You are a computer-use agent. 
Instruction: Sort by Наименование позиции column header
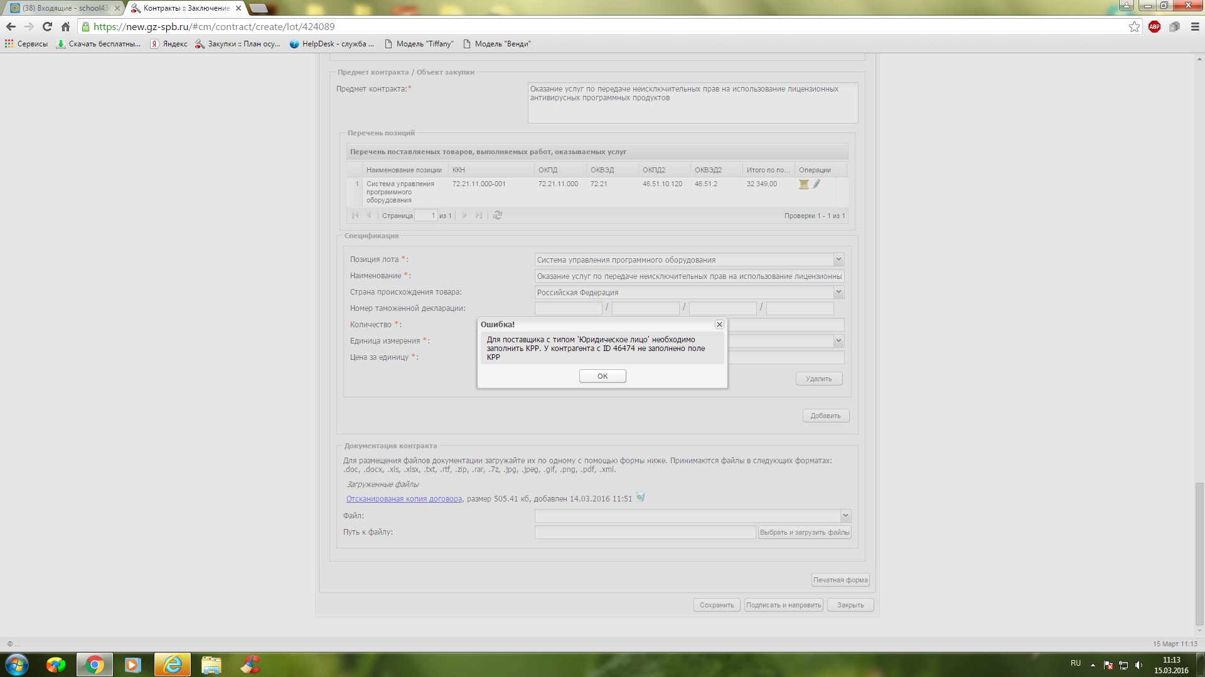pos(405,170)
